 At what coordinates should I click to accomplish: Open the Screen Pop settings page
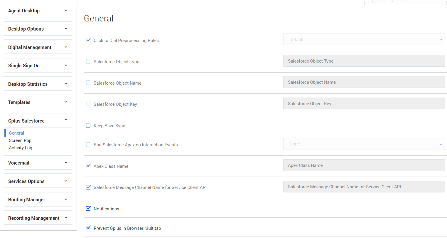click(20, 140)
